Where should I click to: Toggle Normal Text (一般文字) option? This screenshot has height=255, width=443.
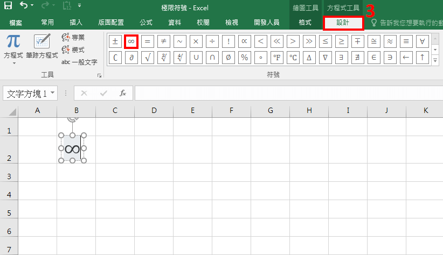79,62
